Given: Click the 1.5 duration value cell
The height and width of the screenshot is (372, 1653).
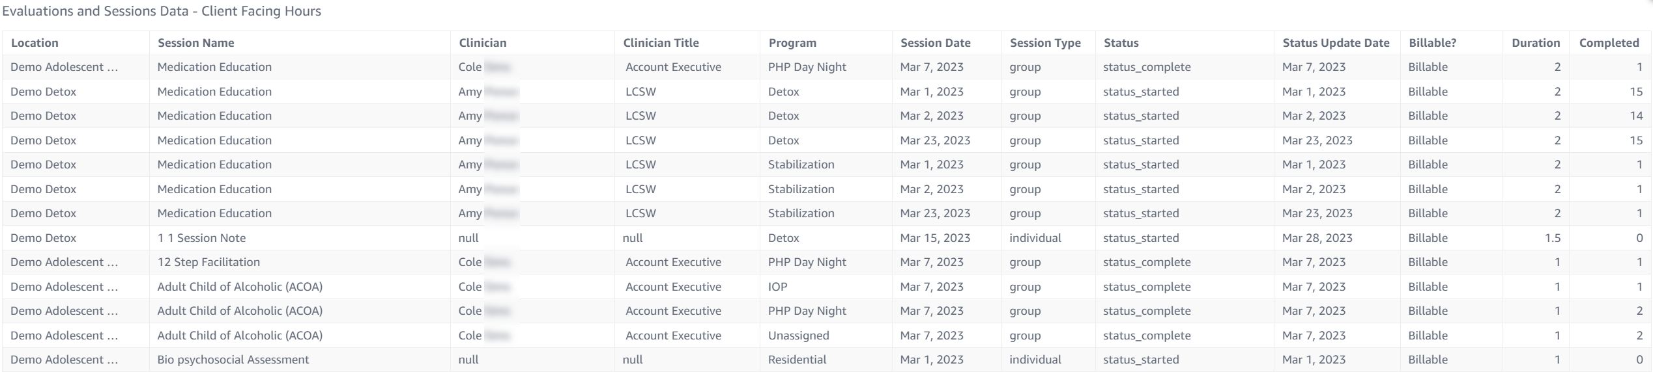Looking at the screenshot, I should click(1552, 238).
